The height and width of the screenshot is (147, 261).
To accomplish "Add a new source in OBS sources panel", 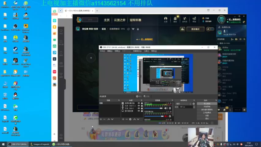I will click(x=123, y=119).
